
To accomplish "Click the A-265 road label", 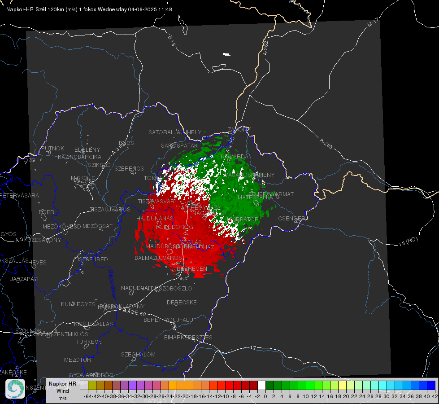I will tap(326, 143).
